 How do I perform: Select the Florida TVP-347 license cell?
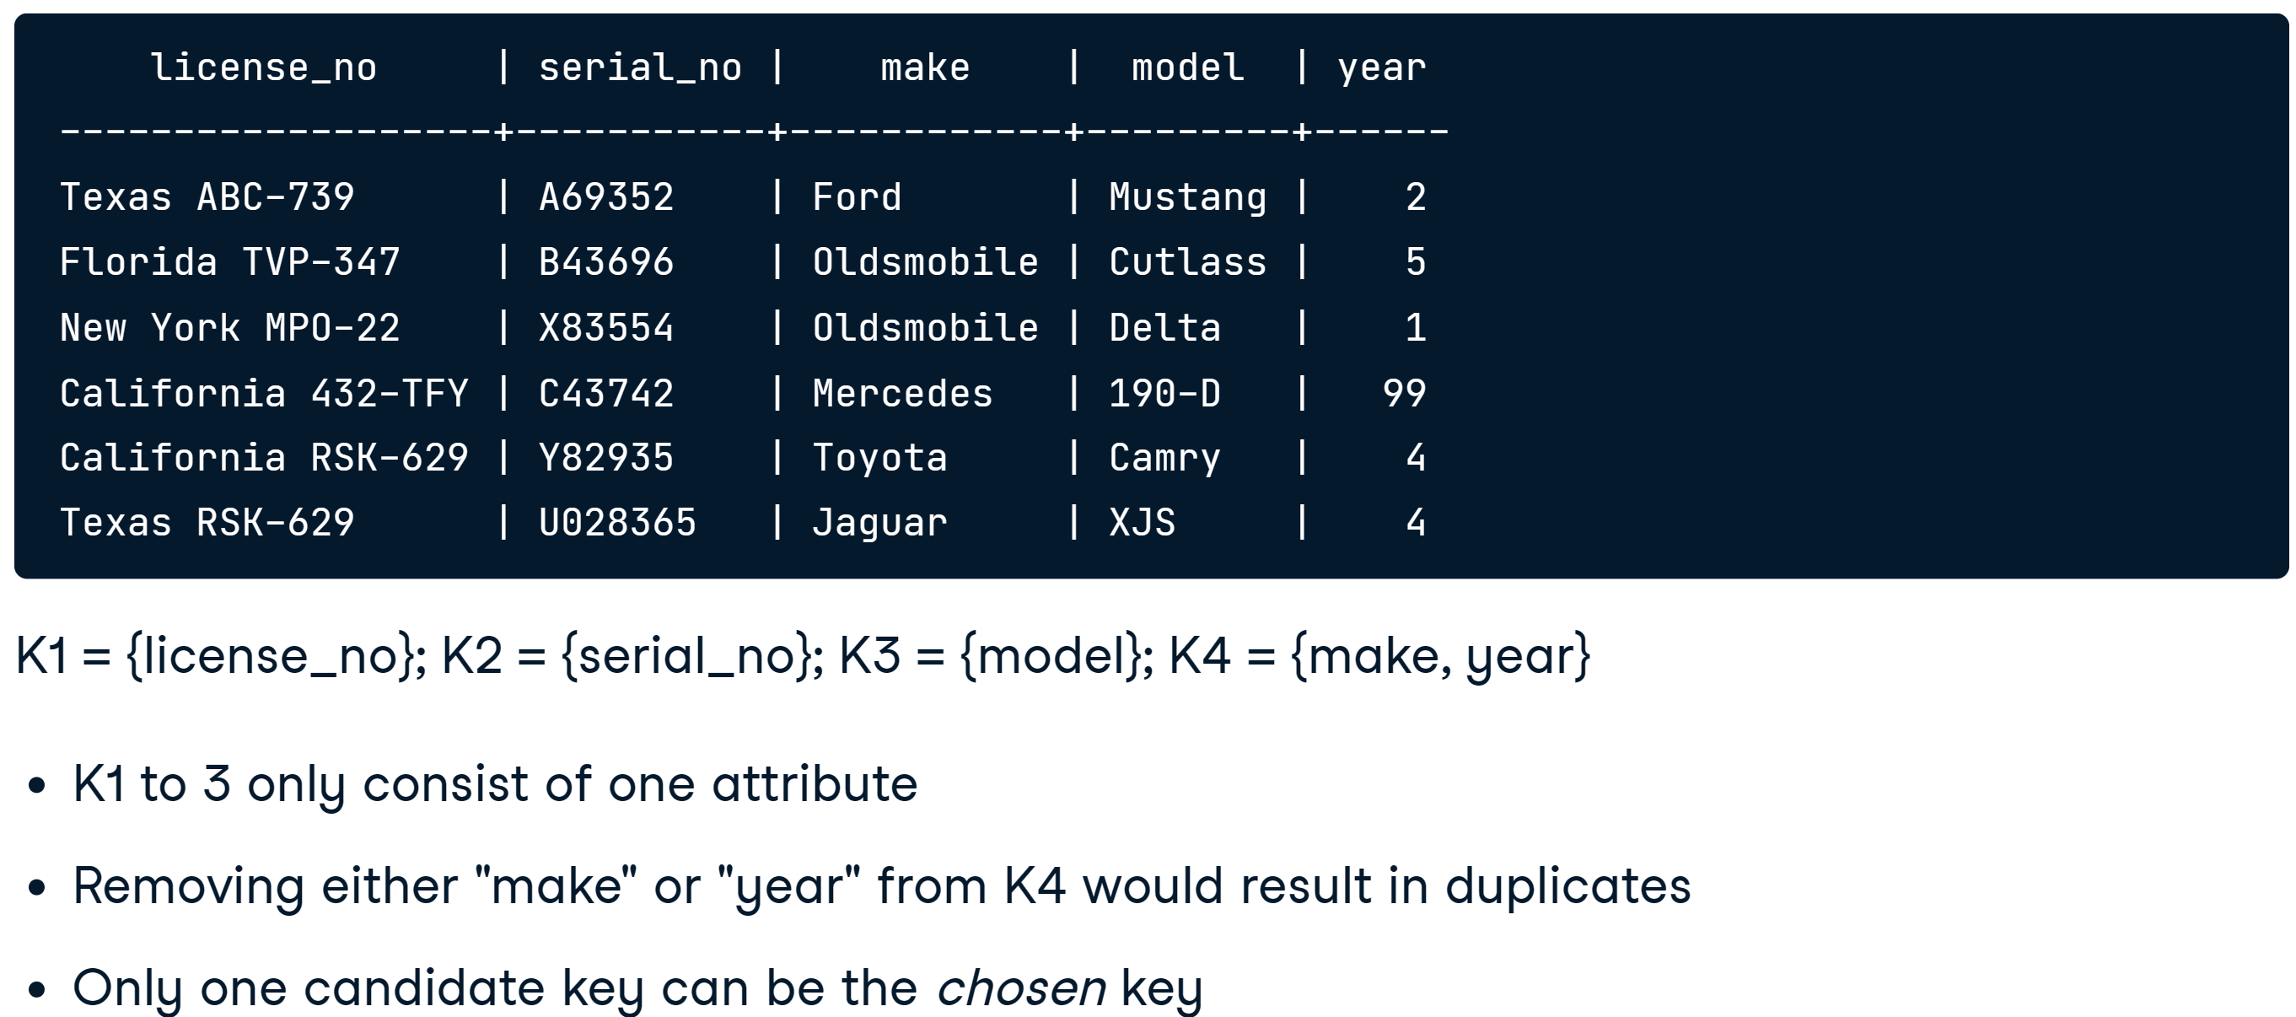coord(230,262)
